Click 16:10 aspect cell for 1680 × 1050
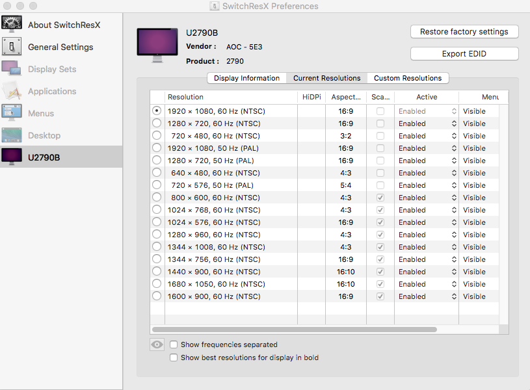The image size is (530, 390). tap(346, 284)
